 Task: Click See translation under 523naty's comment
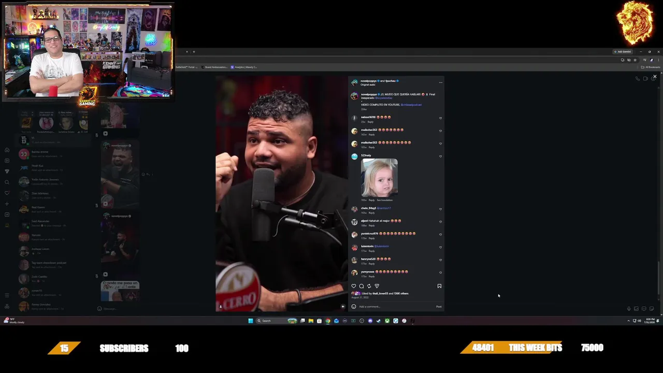(x=384, y=200)
